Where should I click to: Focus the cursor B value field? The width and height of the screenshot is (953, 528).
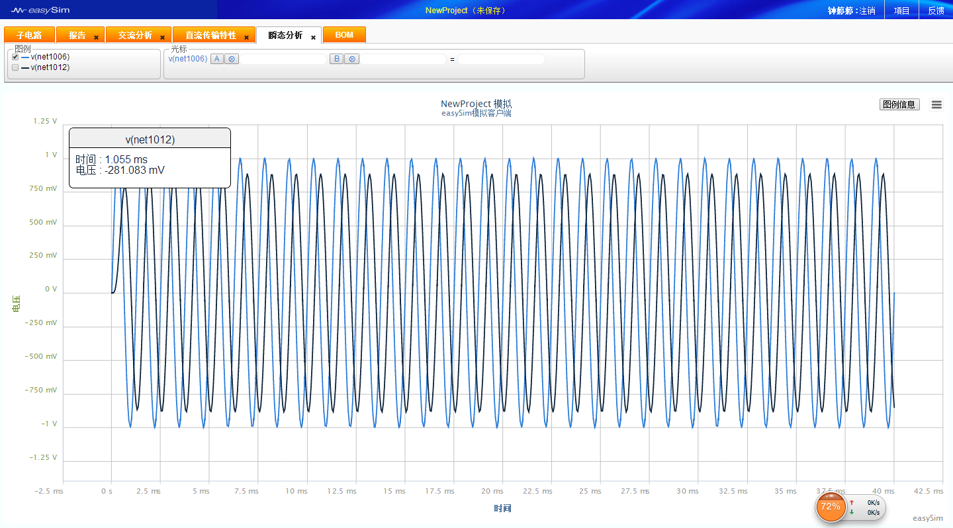(x=404, y=59)
